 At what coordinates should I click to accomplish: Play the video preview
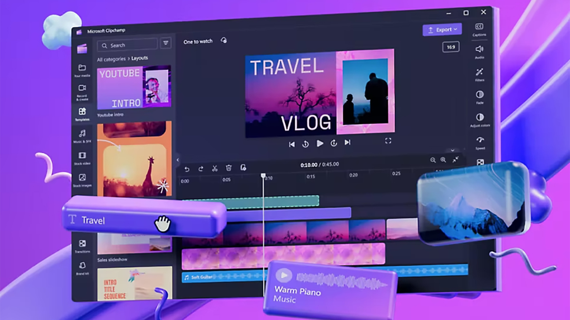point(320,143)
